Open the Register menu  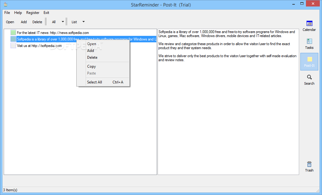tap(33, 13)
